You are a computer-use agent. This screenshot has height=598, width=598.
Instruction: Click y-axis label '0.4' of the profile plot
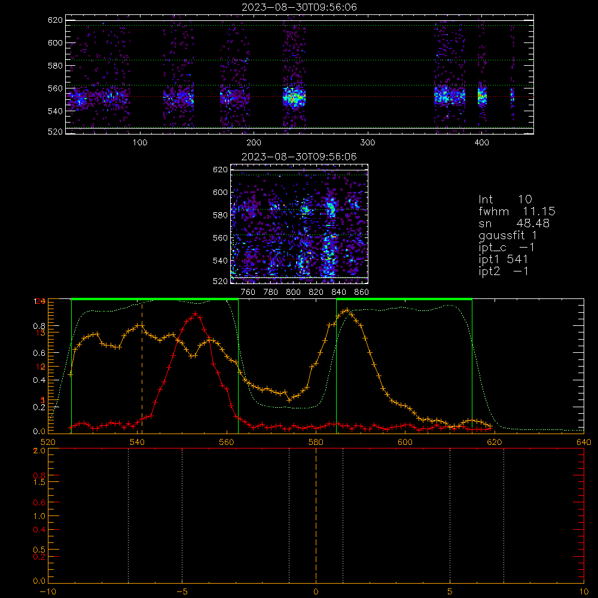(39, 380)
